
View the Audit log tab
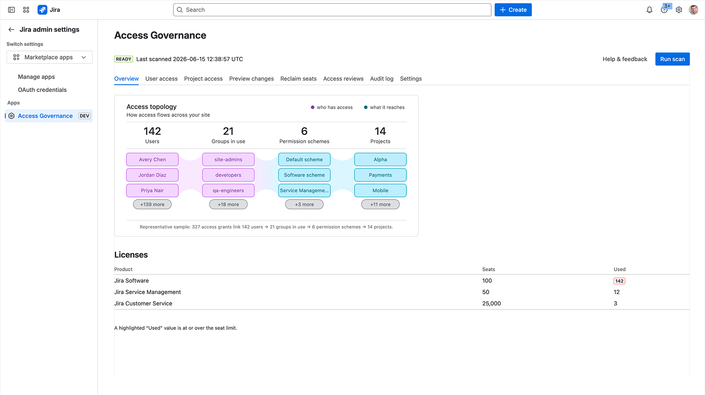click(381, 79)
